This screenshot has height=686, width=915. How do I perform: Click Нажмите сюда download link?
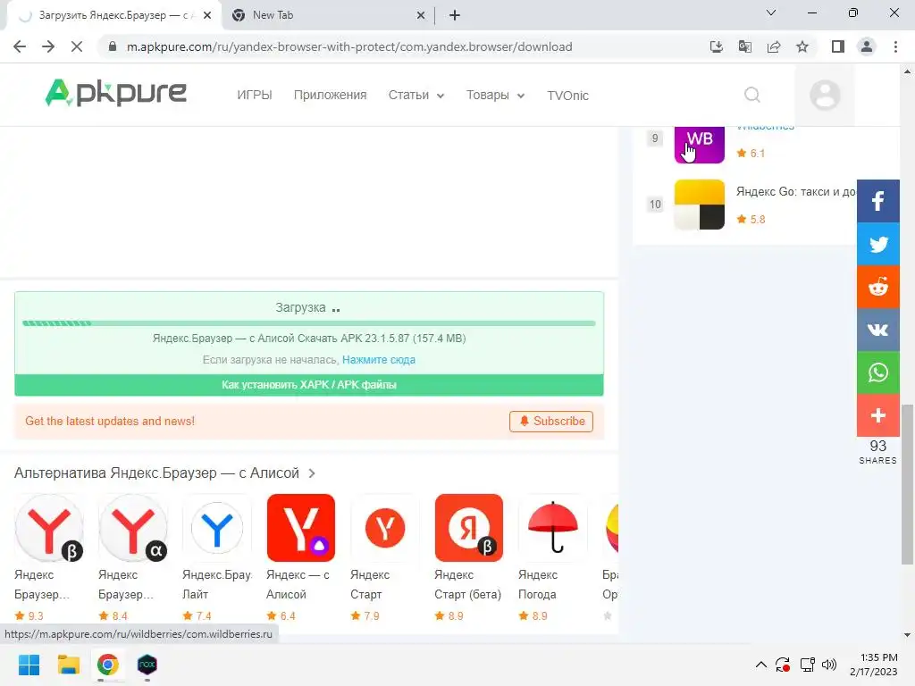coord(379,360)
